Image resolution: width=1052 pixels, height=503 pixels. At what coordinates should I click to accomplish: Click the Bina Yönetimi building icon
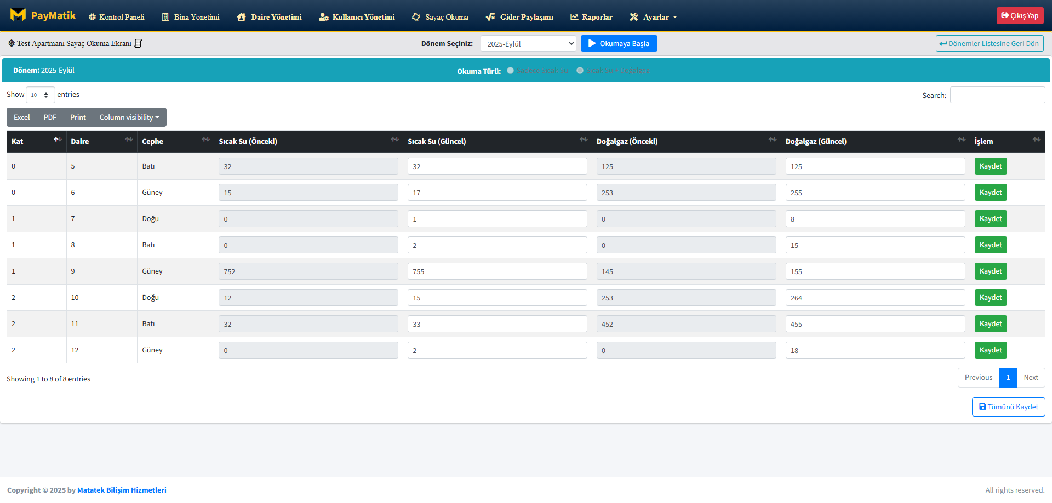pyautogui.click(x=165, y=17)
